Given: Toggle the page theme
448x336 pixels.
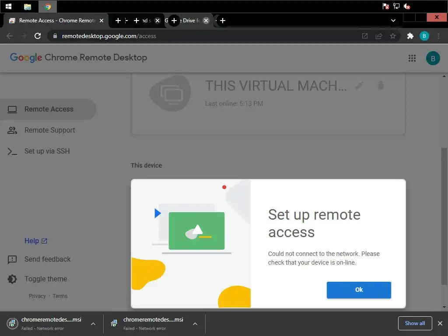Looking at the screenshot, I should point(45,279).
